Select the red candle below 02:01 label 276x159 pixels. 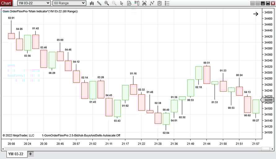tap(11, 36)
